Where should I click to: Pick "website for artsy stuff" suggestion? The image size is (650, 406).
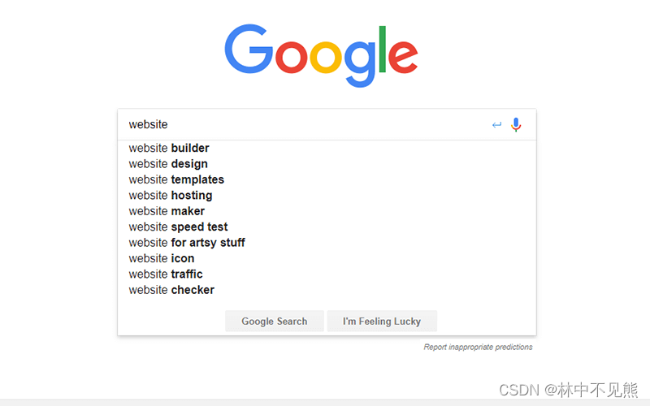(x=187, y=243)
